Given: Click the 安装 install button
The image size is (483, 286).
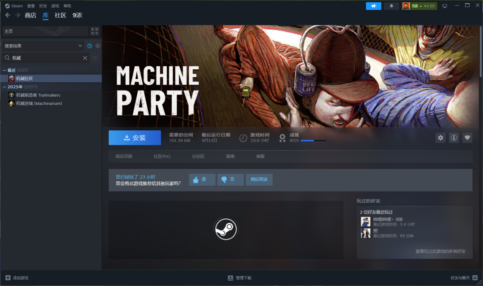Looking at the screenshot, I should pyautogui.click(x=135, y=137).
